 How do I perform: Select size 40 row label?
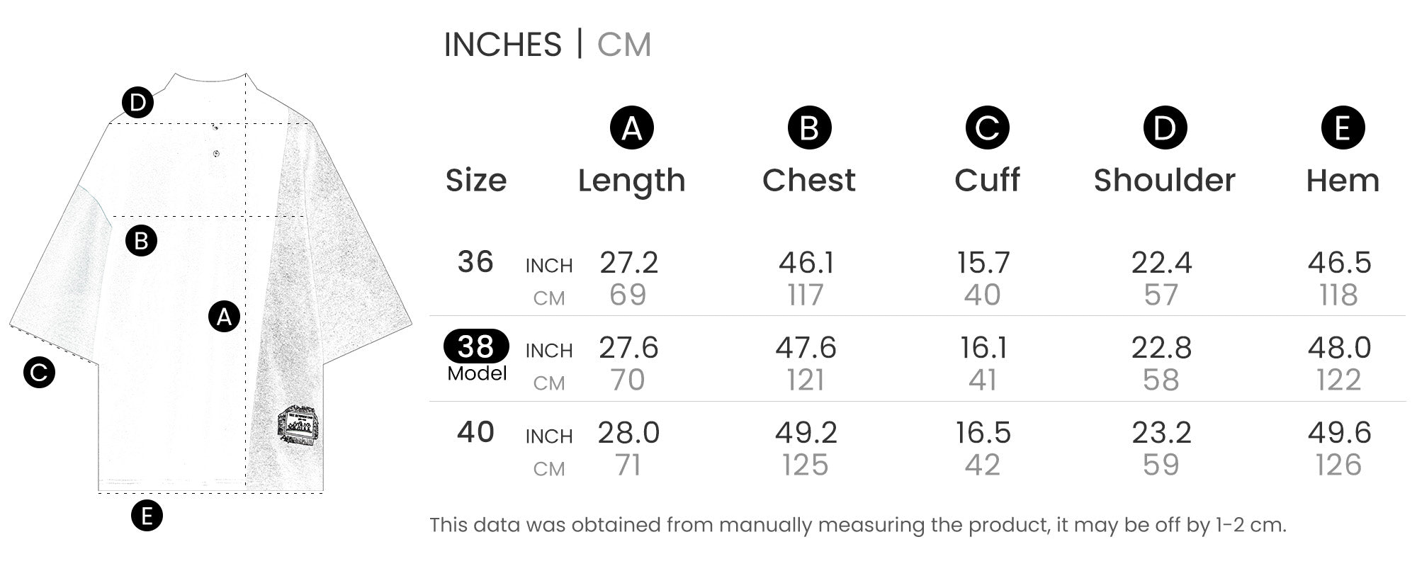pos(475,432)
